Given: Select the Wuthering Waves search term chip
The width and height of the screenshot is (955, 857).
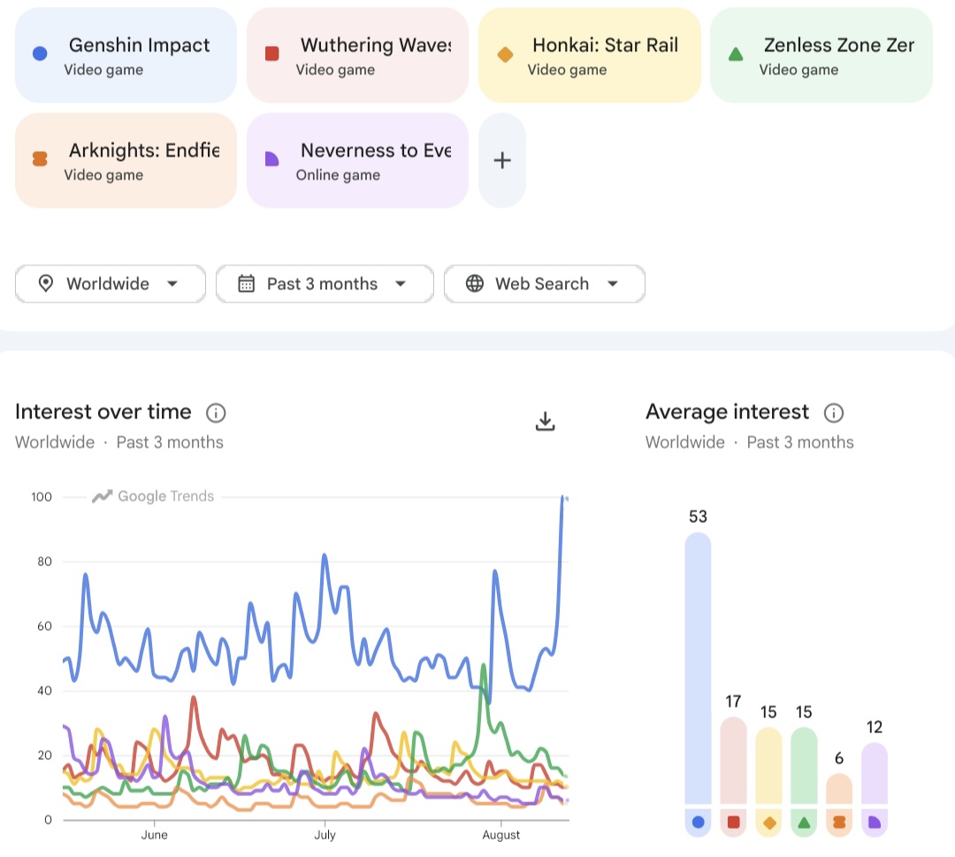Looking at the screenshot, I should pos(357,55).
